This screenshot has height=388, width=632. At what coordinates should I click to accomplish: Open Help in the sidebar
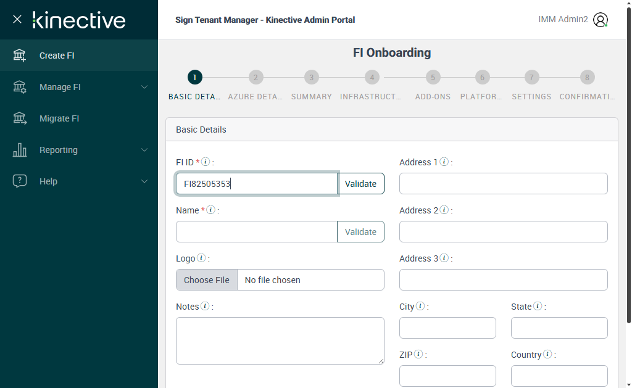point(79,181)
